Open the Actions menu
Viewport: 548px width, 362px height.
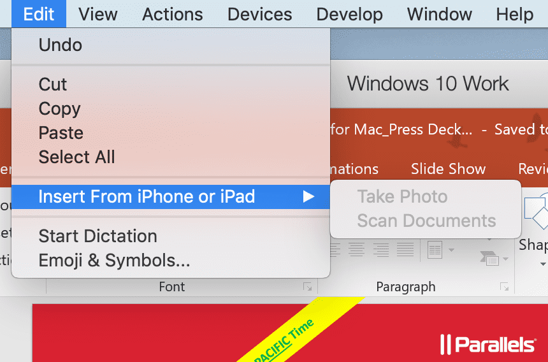[x=173, y=14]
